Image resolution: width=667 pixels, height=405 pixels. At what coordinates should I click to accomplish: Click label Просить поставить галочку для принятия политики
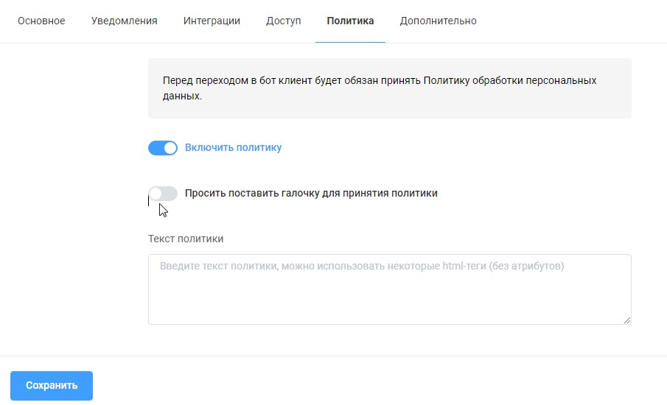click(311, 194)
